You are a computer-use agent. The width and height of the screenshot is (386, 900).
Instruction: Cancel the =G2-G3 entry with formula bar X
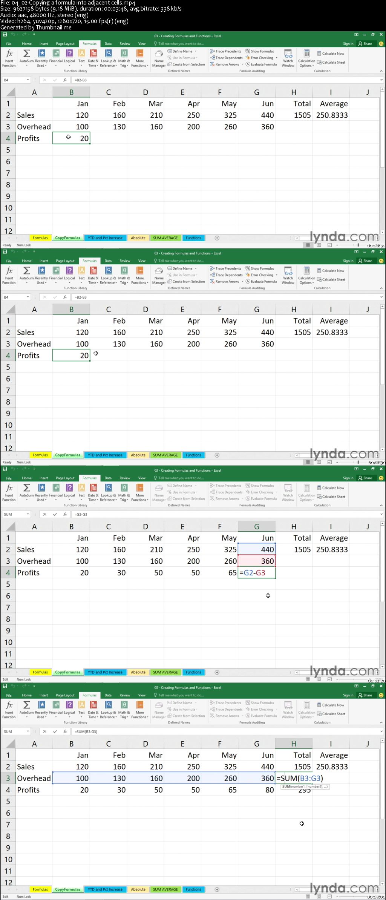click(x=44, y=514)
